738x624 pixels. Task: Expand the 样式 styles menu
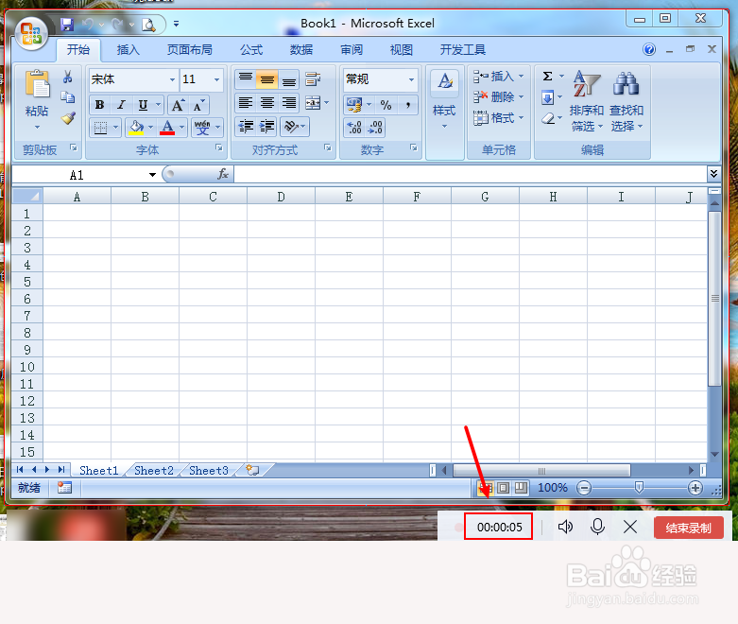pyautogui.click(x=444, y=113)
